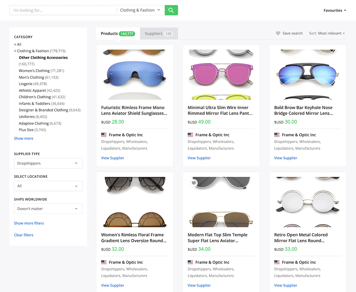This screenshot has width=356, height=292.
Task: Open the pink Minimal Ultra Slim sunglasses image
Action: tap(221, 74)
